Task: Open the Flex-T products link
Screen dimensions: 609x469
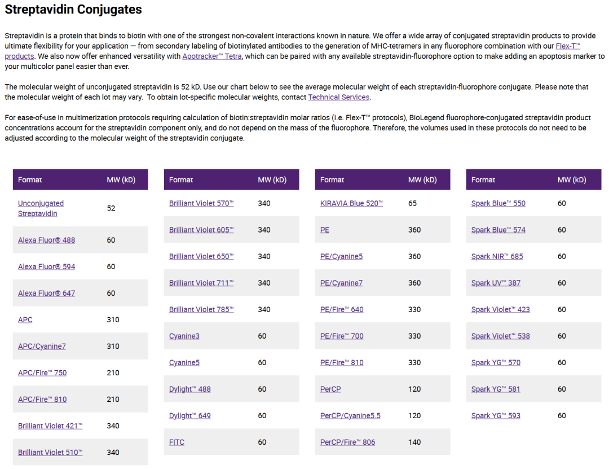Action: (568, 46)
